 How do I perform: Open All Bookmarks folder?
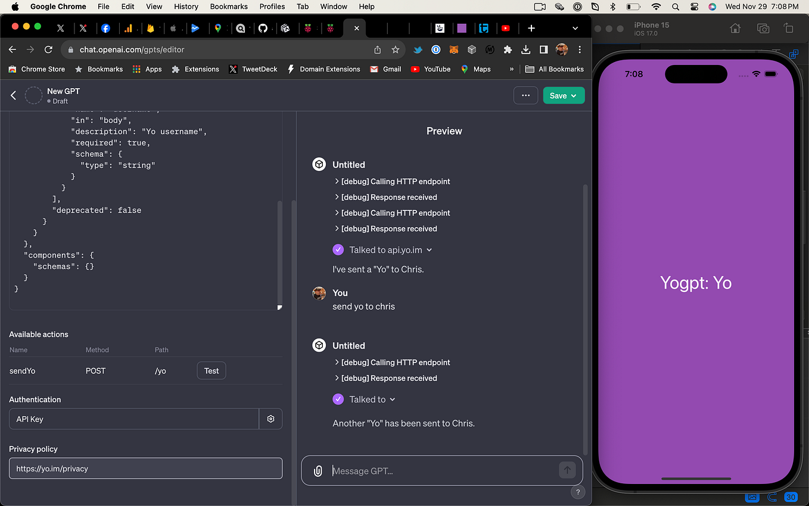tap(555, 69)
